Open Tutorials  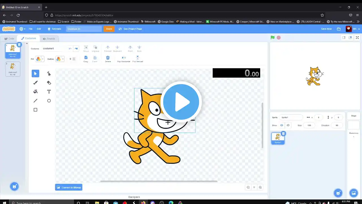point(54,29)
